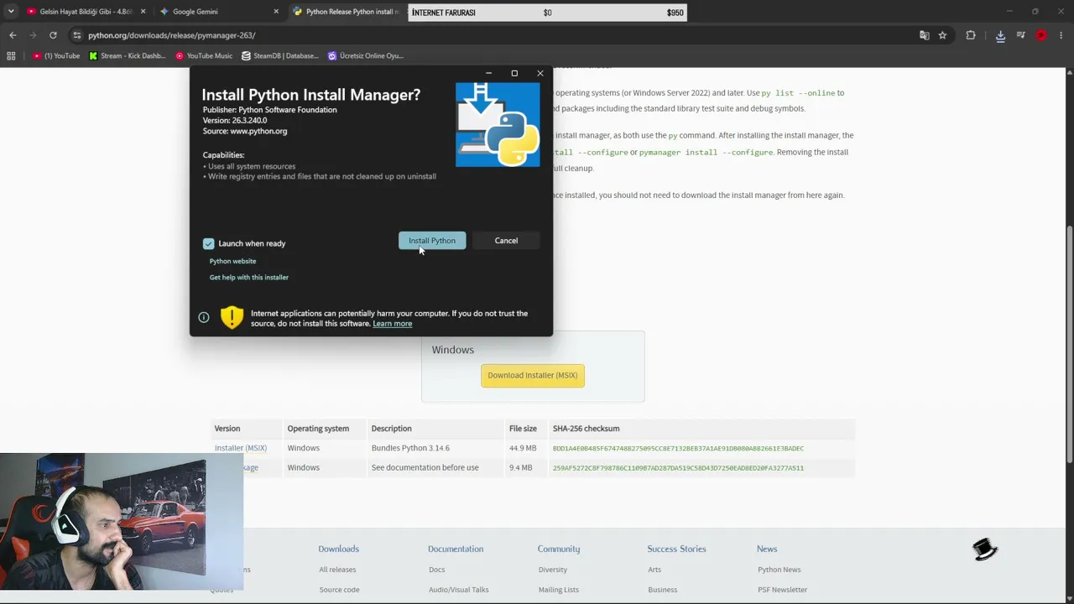Click the Community footer heading
1074x604 pixels.
point(559,549)
